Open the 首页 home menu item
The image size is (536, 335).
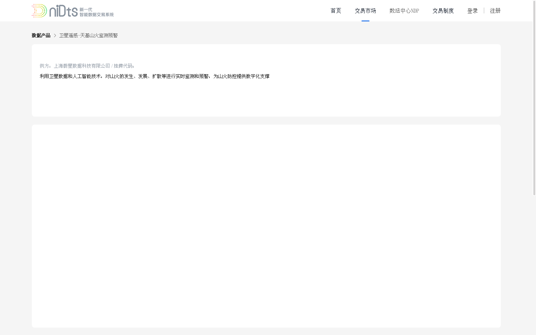tap(336, 11)
